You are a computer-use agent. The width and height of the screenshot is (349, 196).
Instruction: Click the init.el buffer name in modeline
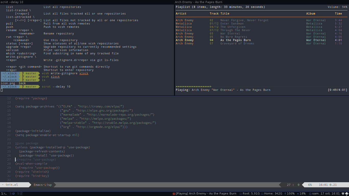(x=12, y=185)
